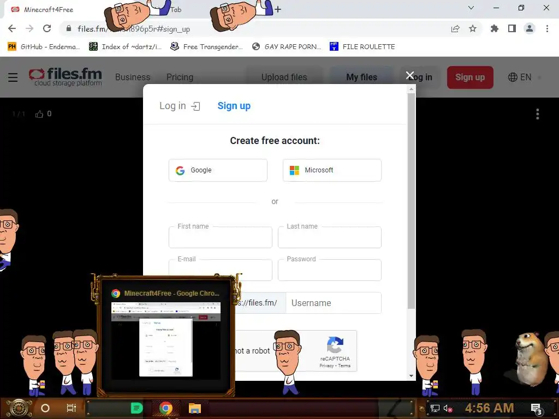Open file options vertical dots menu
Image resolution: width=559 pixels, height=419 pixels.
pos(538,114)
